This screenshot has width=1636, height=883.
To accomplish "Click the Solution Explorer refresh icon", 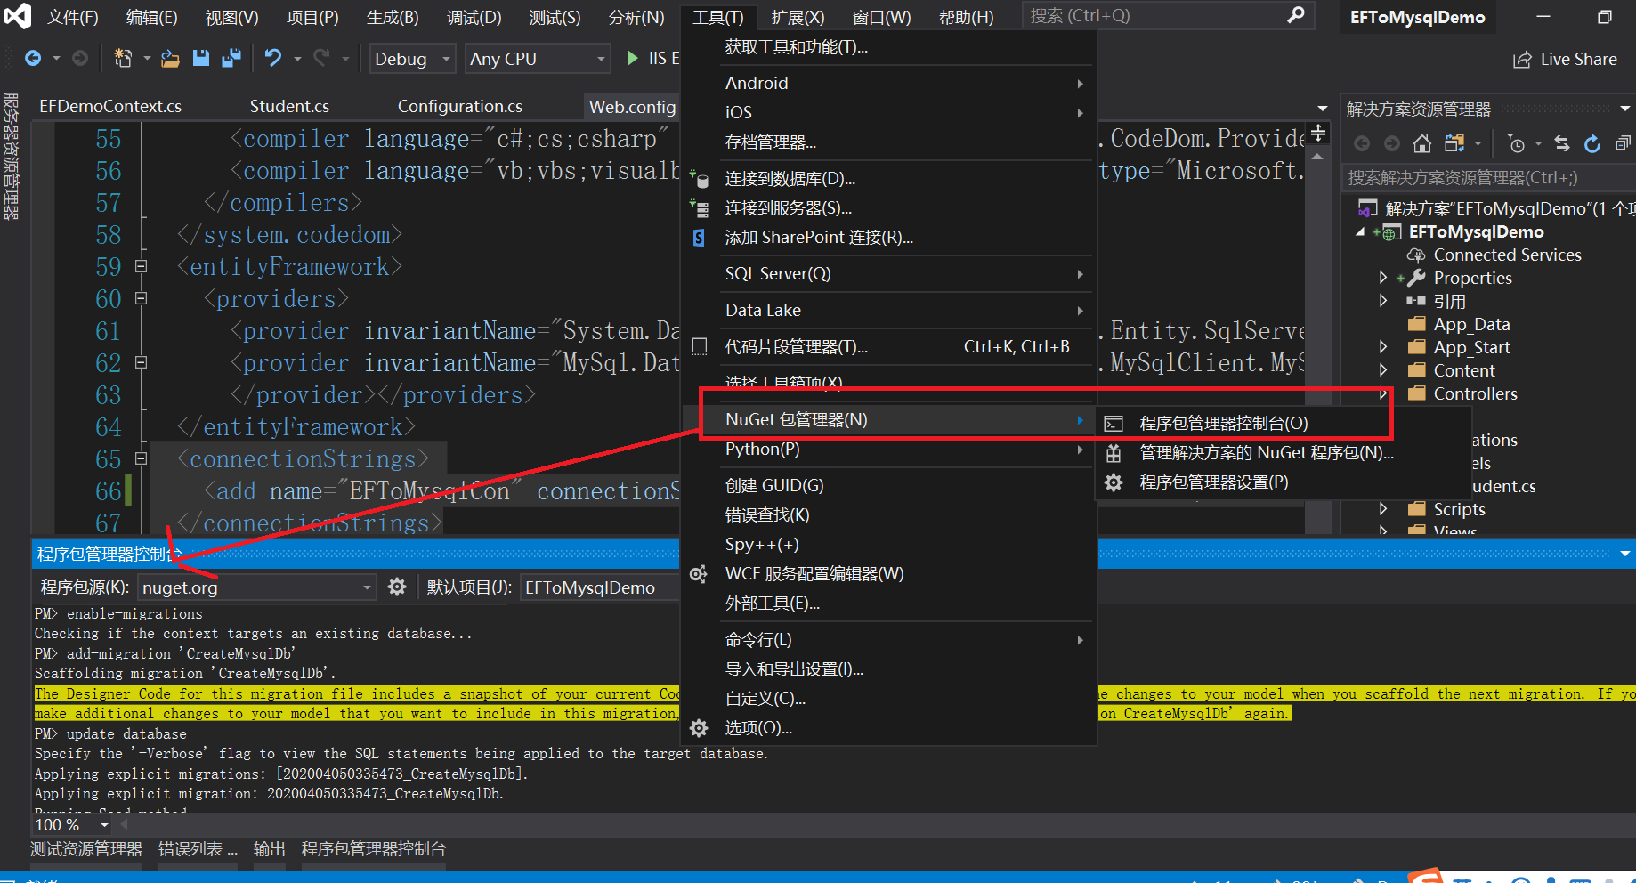I will tap(1592, 143).
